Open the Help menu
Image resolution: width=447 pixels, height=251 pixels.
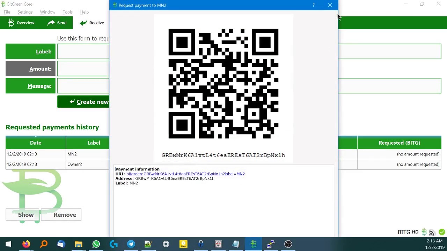click(x=85, y=12)
